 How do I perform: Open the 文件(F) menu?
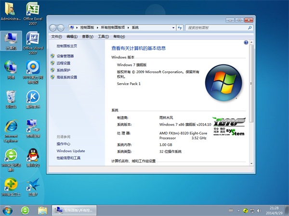56,37
